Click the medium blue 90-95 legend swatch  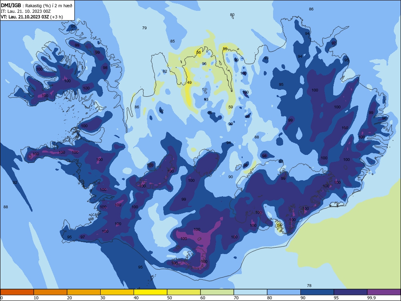coord(317,292)
